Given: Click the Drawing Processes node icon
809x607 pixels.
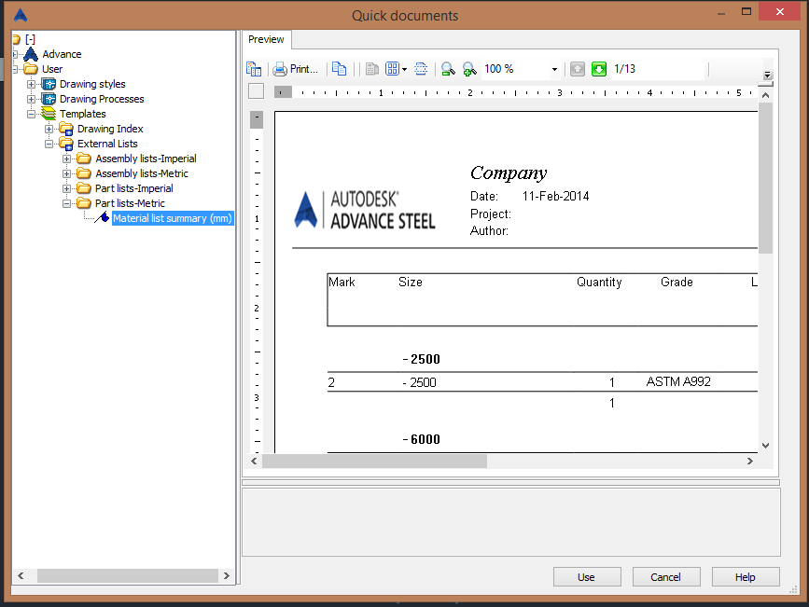Looking at the screenshot, I should pyautogui.click(x=49, y=99).
